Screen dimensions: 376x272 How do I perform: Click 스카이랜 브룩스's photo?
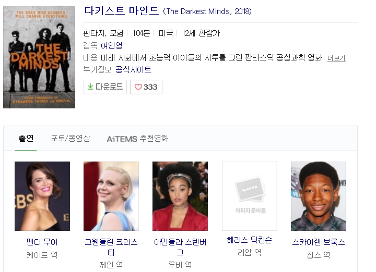pos(318,196)
